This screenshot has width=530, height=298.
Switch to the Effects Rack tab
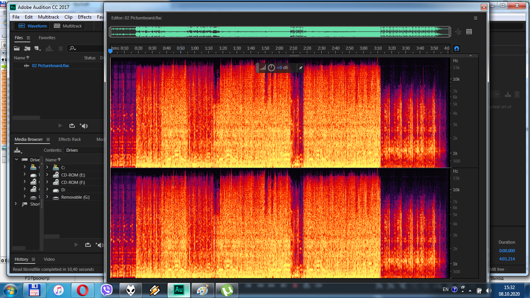(69, 139)
